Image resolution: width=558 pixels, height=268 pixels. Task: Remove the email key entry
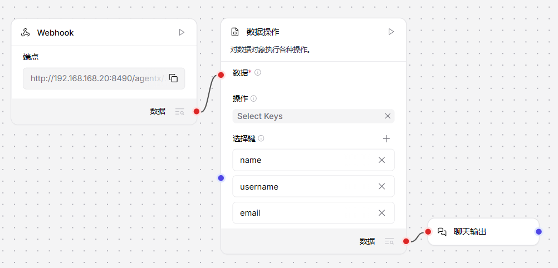click(381, 213)
